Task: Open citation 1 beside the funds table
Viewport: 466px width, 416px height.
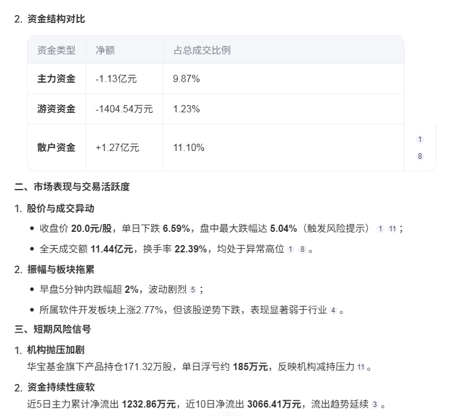Action: pyautogui.click(x=420, y=139)
